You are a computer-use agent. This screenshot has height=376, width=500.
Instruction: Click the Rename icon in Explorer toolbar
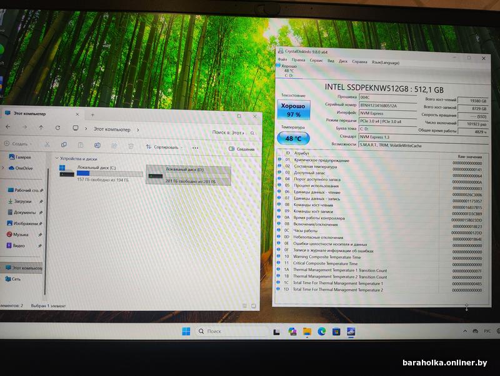point(97,145)
